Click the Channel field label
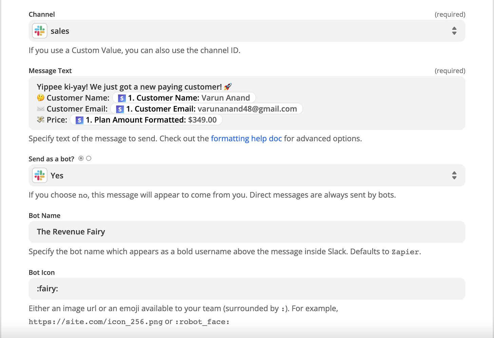 42,14
